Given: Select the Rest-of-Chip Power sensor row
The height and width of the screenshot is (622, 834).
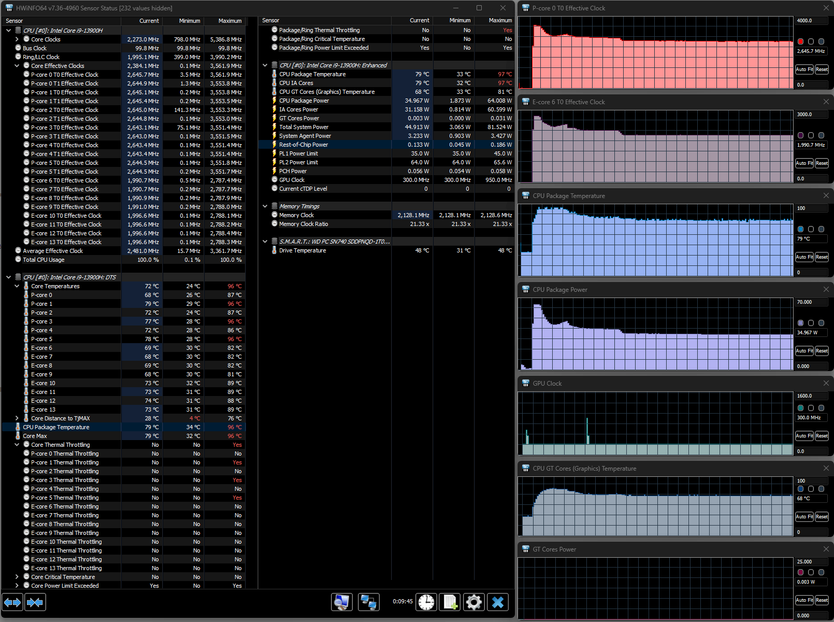Looking at the screenshot, I should tap(304, 145).
